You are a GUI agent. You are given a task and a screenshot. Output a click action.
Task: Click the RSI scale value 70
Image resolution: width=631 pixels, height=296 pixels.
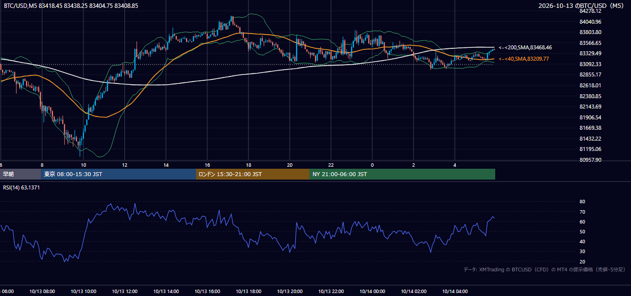point(582,212)
